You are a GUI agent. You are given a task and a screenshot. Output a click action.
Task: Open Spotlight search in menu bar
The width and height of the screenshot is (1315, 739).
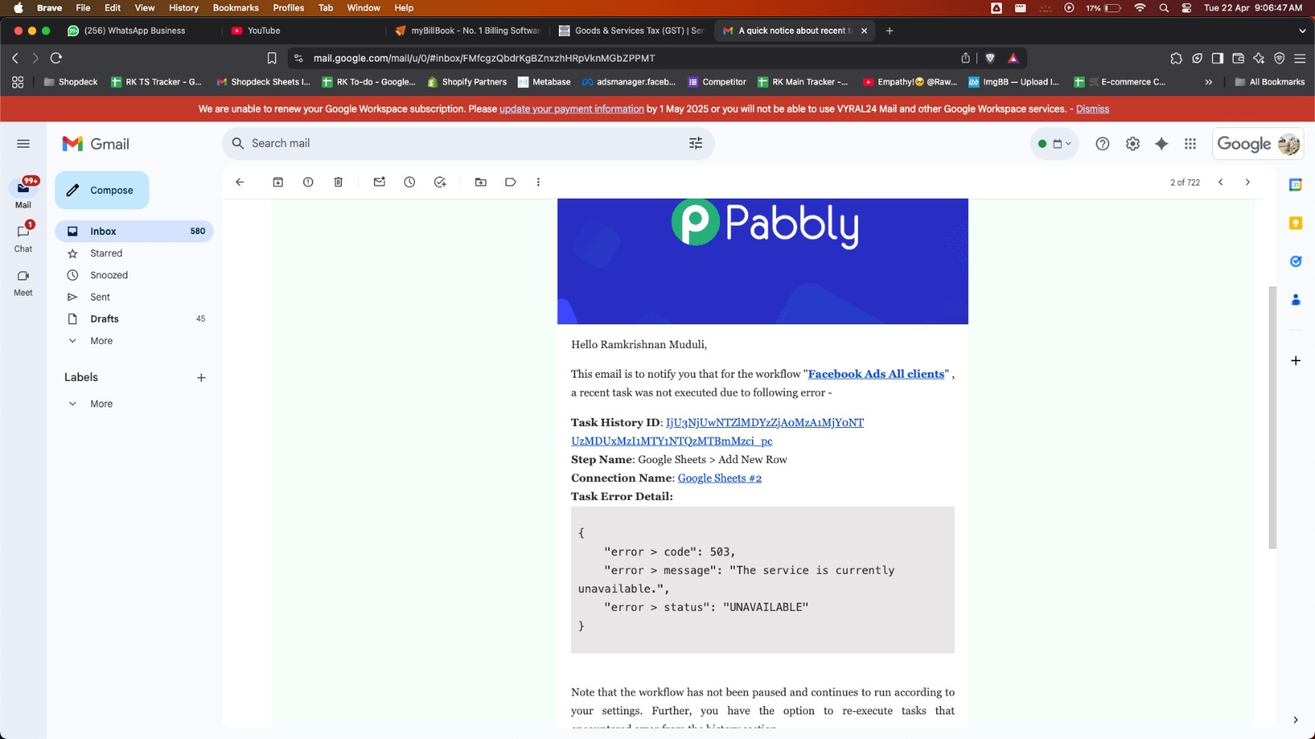pos(1164,7)
